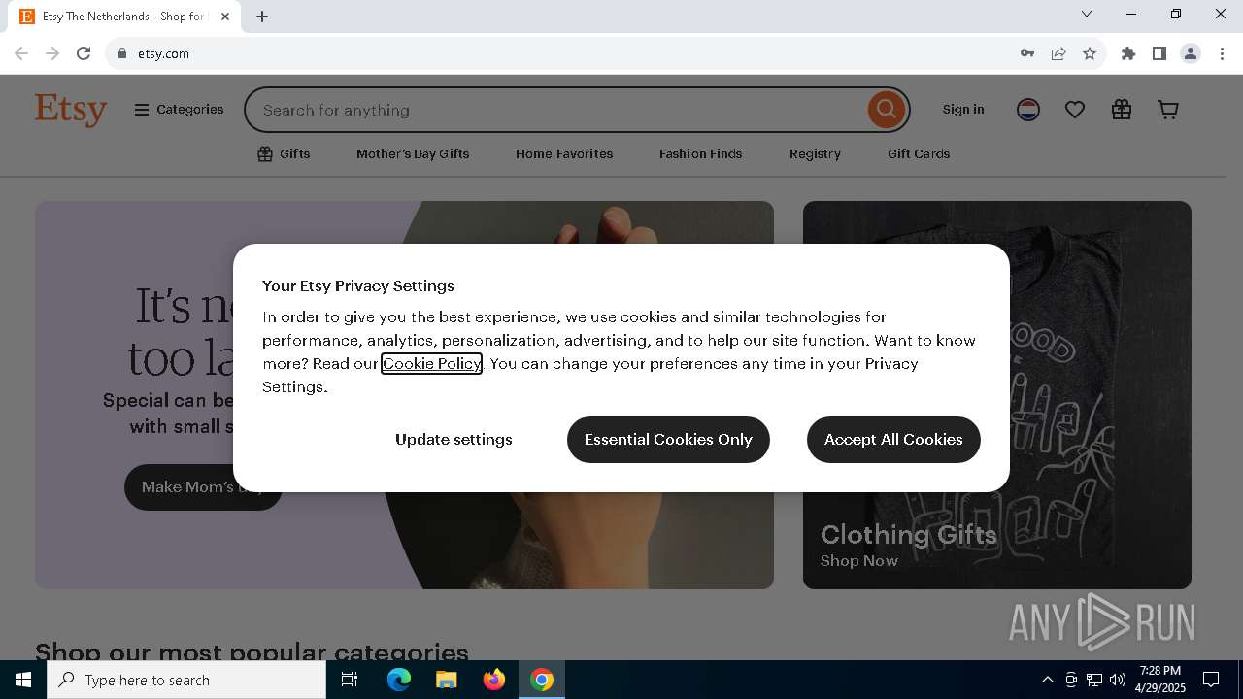1243x699 pixels.
Task: Open the notification center
Action: pyautogui.click(x=1211, y=680)
